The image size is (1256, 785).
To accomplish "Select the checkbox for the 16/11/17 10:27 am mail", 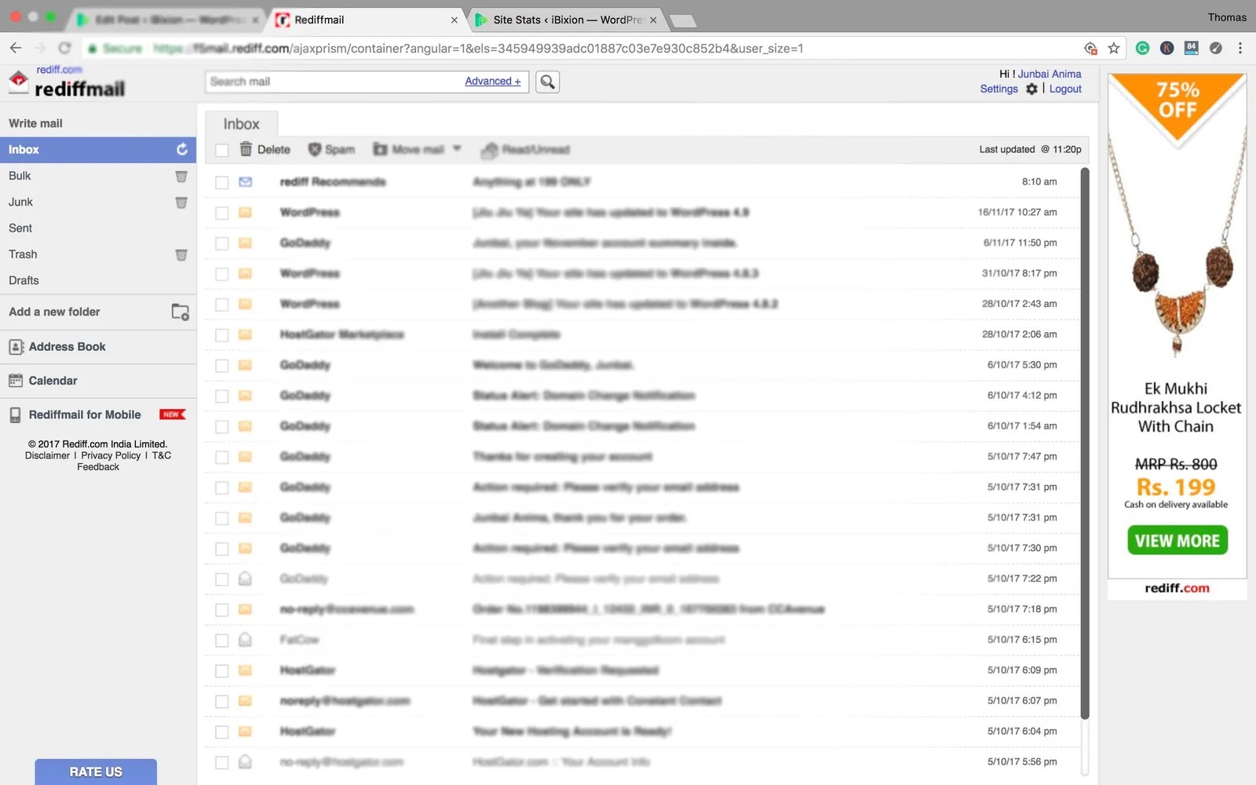I will point(222,213).
